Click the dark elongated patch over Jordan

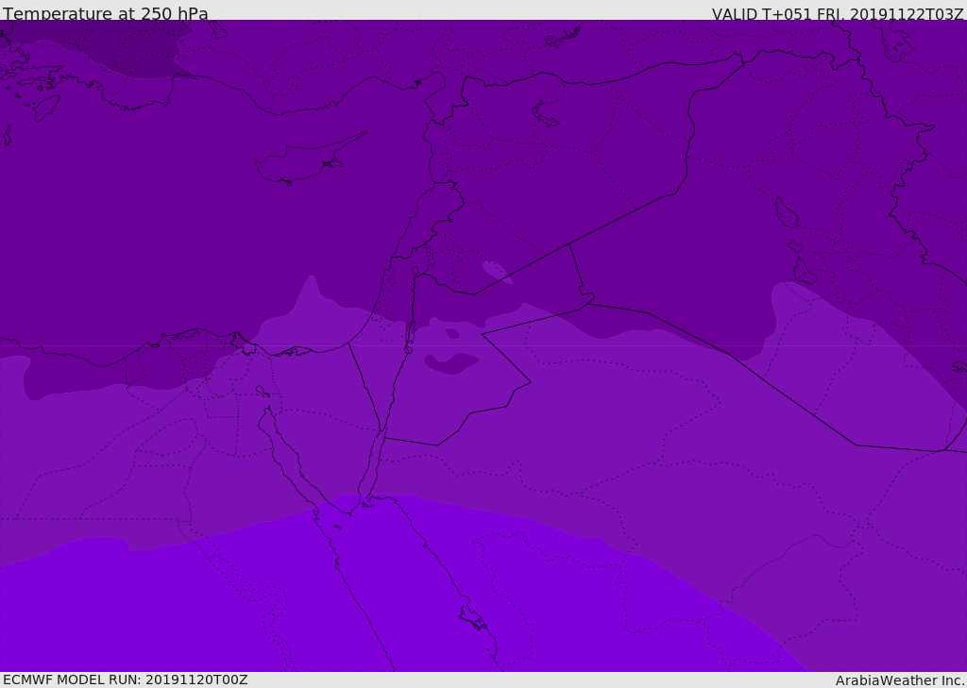[451, 362]
